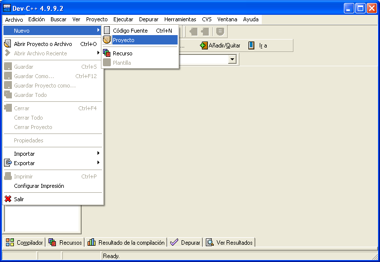Screen dimensions: 380x262
Task: Expand the Exportar submenu
Action: pyautogui.click(x=52, y=163)
